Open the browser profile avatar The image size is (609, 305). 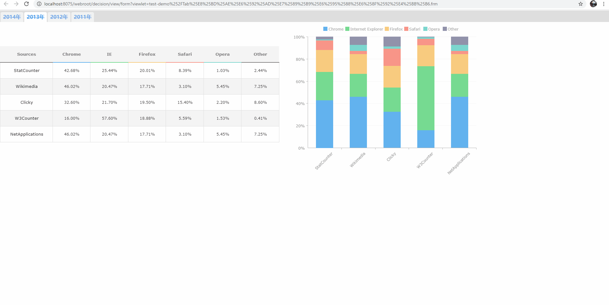[x=593, y=4]
